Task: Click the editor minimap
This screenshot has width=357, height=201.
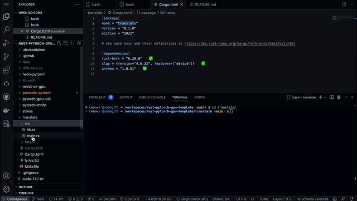Action: tap(344, 18)
